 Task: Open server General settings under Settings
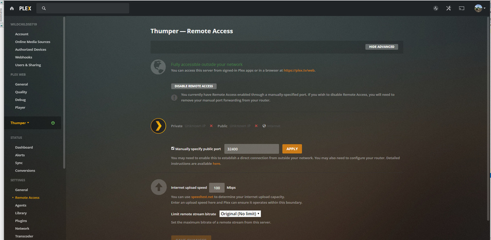click(x=21, y=190)
